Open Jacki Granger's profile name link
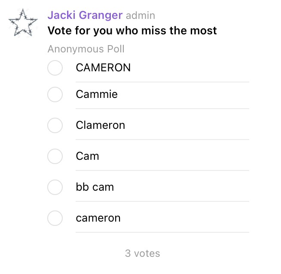The height and width of the screenshot is (274, 281). coord(85,15)
